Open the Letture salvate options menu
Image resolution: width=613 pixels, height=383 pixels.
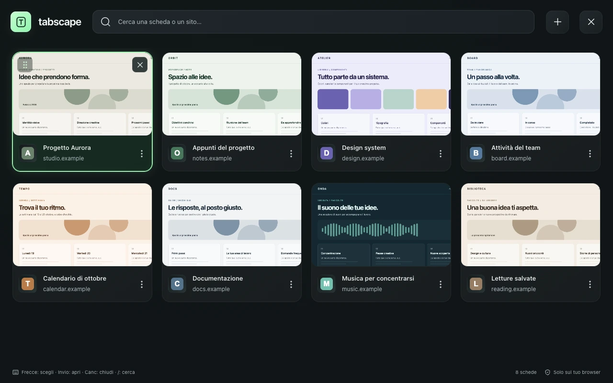pyautogui.click(x=590, y=284)
